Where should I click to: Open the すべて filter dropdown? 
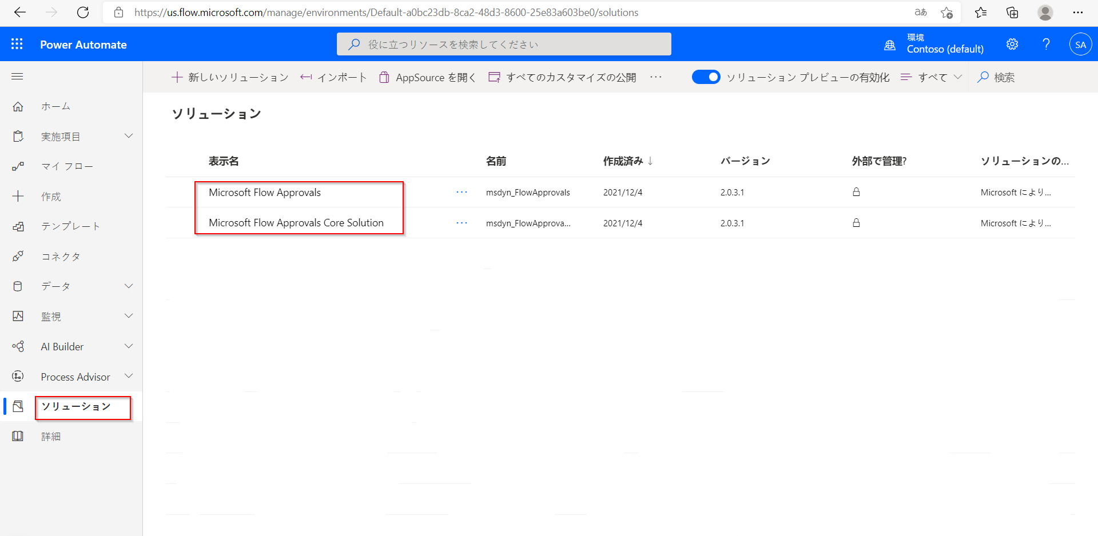932,77
